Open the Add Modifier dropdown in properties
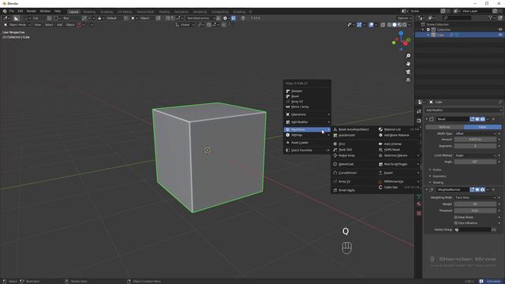 click(464, 110)
